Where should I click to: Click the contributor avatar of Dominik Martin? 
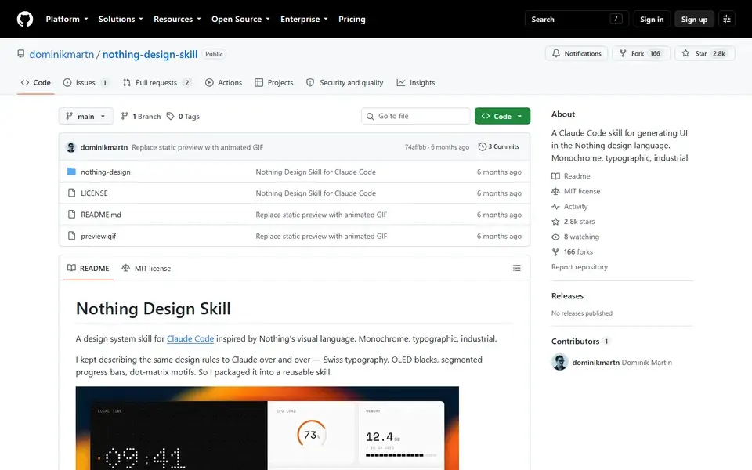[x=559, y=362]
